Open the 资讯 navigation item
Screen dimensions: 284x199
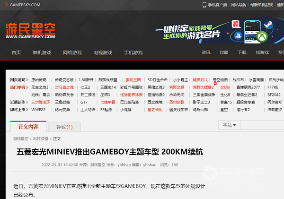click(206, 52)
